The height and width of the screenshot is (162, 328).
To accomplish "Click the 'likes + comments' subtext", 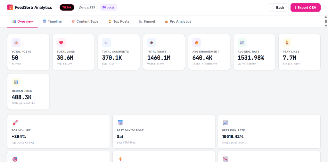I will coord(205,64).
